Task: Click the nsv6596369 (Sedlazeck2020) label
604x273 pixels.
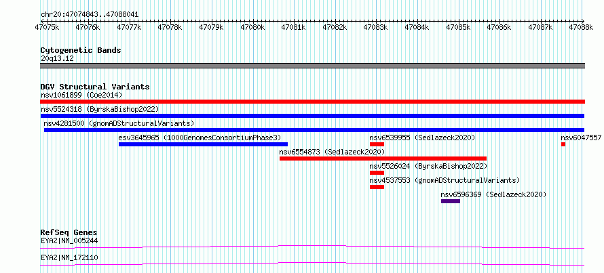Action: (x=493, y=194)
